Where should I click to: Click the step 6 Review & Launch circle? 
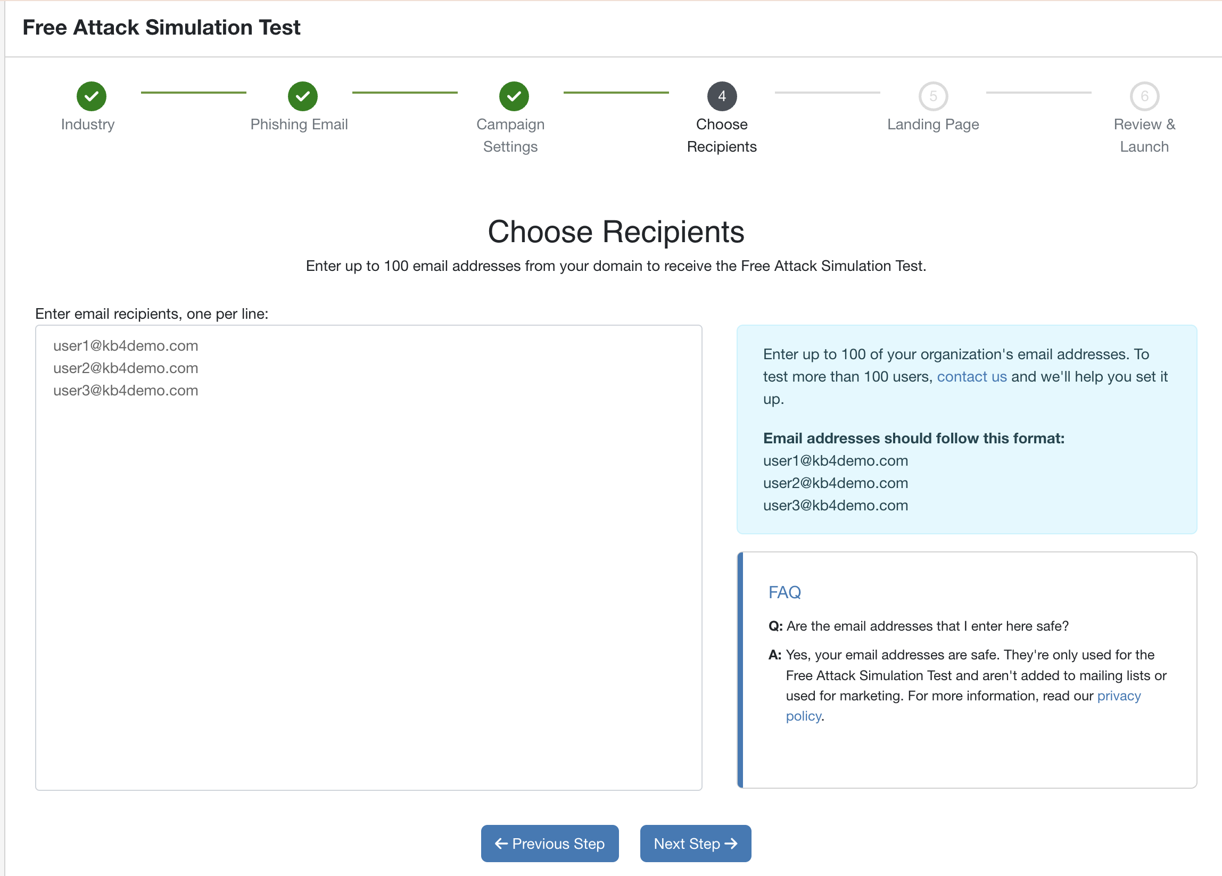click(x=1144, y=96)
